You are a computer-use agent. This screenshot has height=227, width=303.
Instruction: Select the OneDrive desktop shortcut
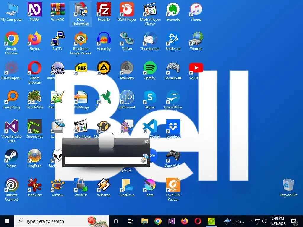[x=127, y=187]
